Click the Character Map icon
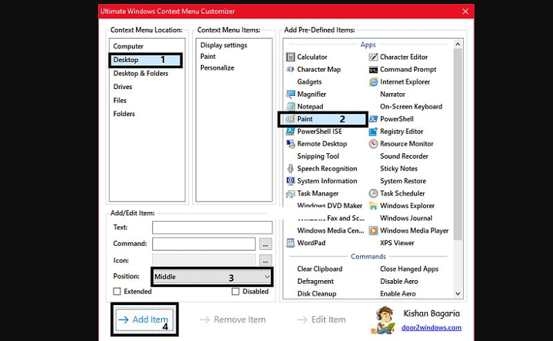Viewport: 553px width, 341px height. click(290, 70)
